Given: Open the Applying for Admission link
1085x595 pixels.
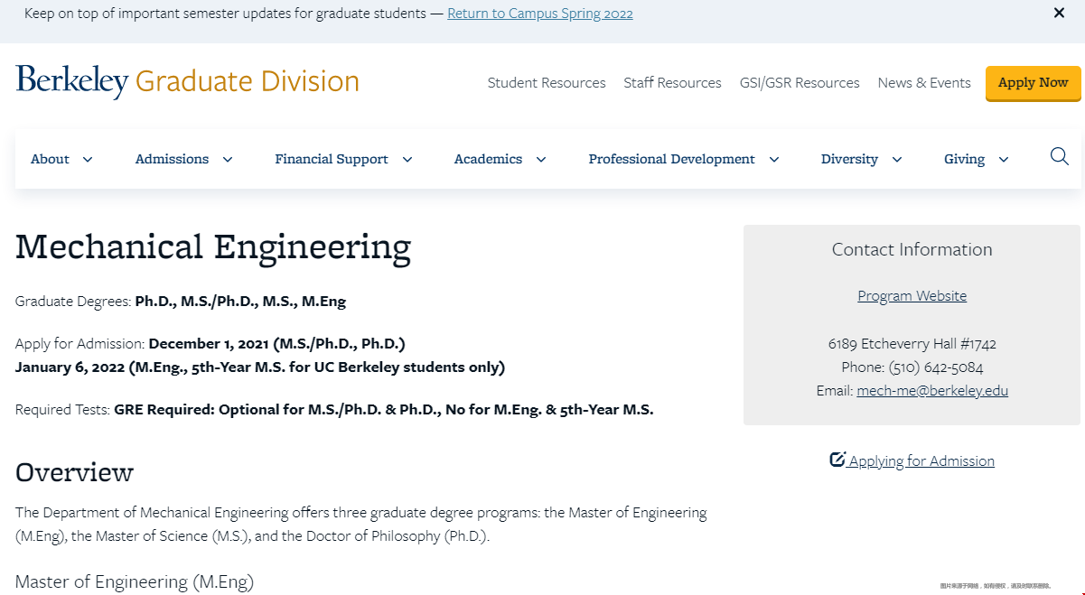Looking at the screenshot, I should [x=921, y=461].
